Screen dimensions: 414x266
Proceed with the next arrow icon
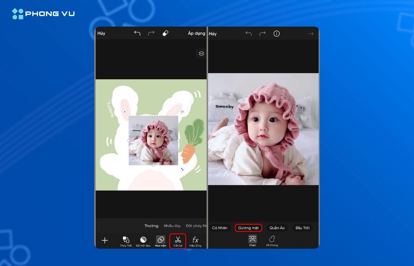(310, 34)
